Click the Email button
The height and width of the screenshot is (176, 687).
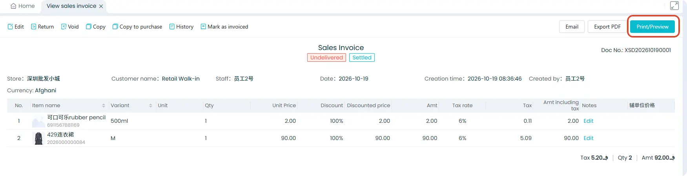(572, 27)
